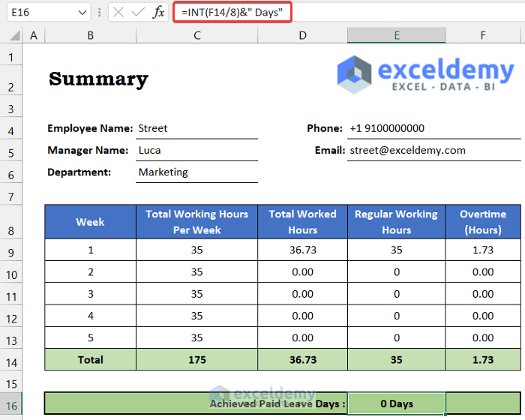The image size is (525, 420).
Task: Select the manager name cell Luca
Action: point(196,150)
